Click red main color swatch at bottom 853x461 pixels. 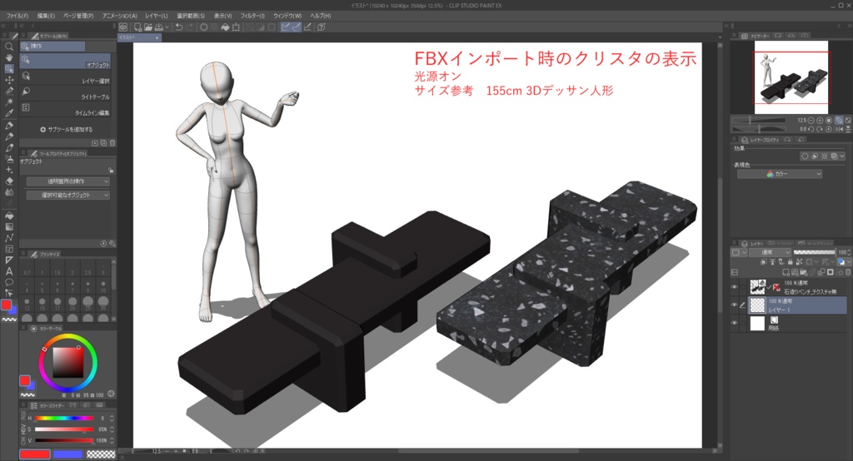click(35, 454)
